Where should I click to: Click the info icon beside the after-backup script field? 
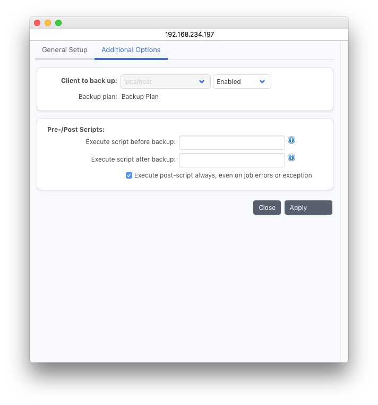[291, 158]
